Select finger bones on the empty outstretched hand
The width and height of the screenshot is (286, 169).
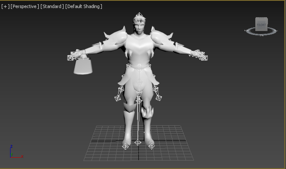(x=199, y=55)
